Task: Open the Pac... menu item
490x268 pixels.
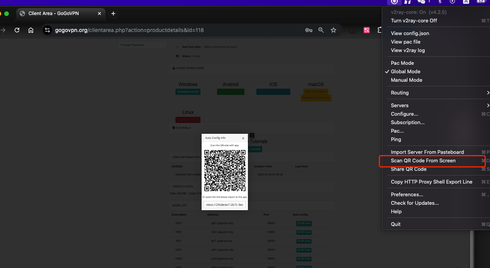Action: tap(397, 131)
